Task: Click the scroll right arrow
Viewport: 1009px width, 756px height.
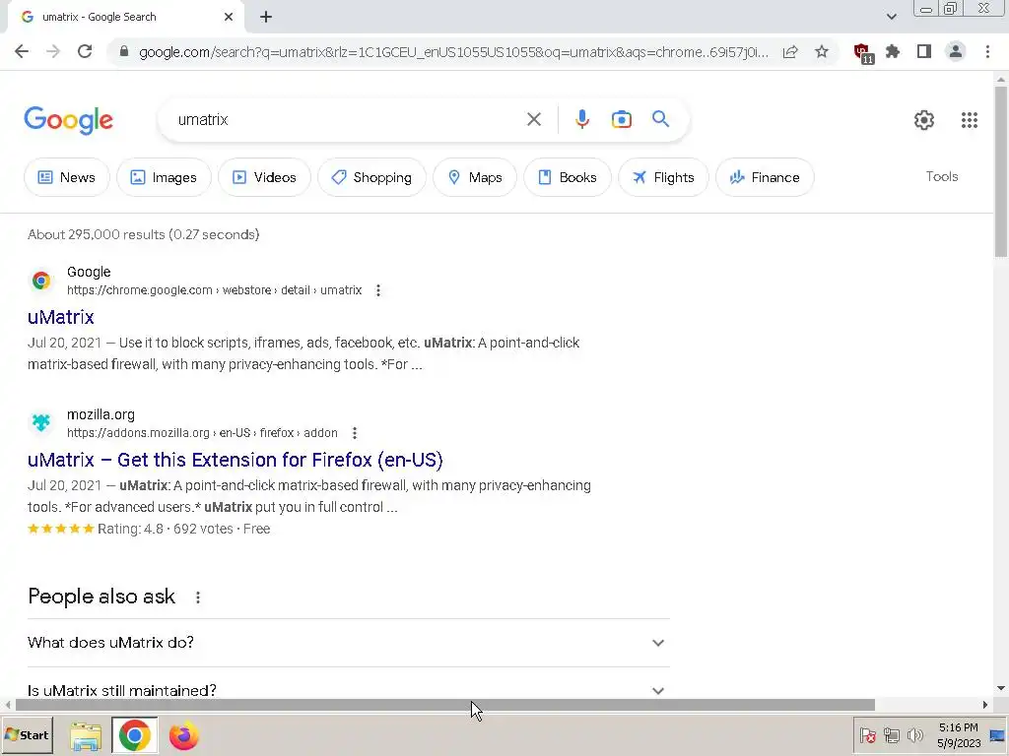Action: [x=985, y=705]
